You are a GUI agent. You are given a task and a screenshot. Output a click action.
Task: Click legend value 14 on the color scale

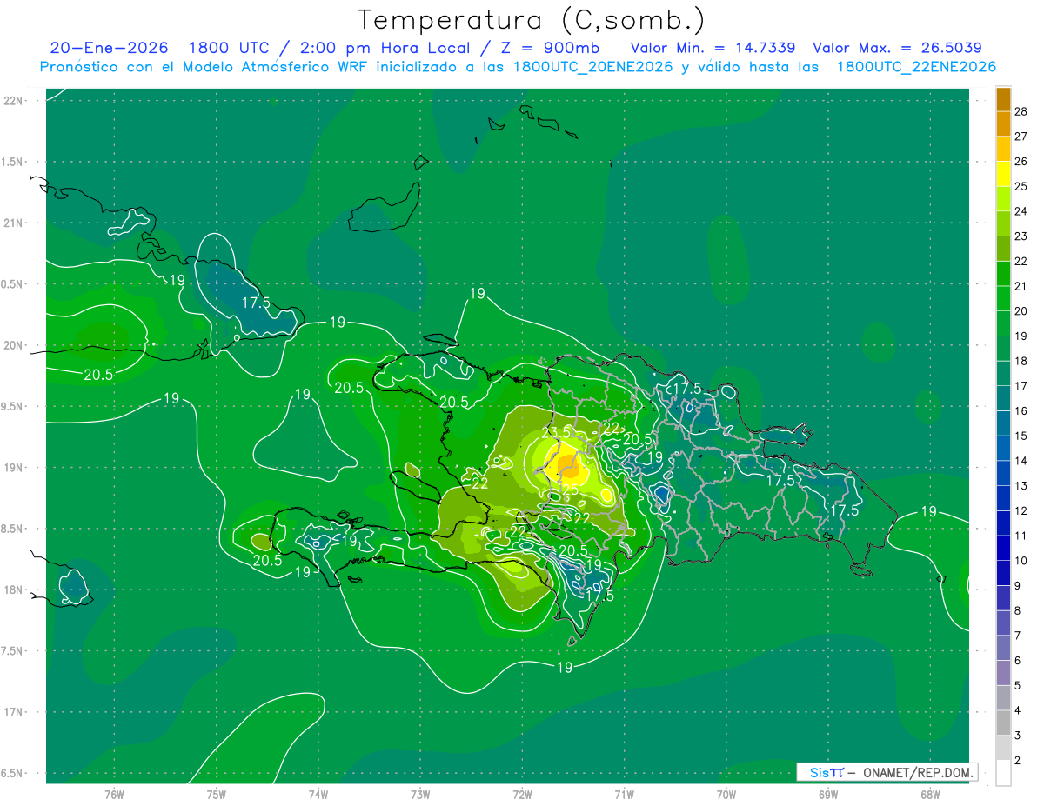pos(1021,461)
